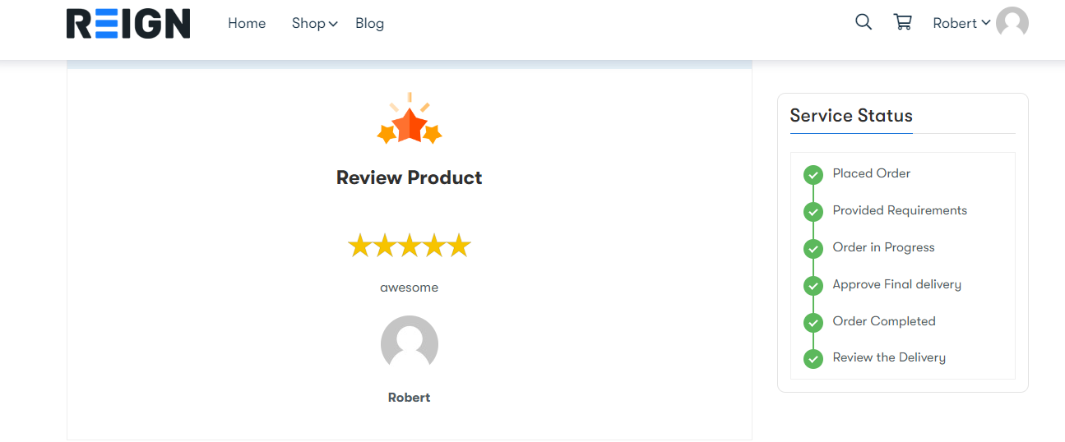Viewport: 1065px width, 442px height.
Task: Click Robert's avatar in the header
Action: pyautogui.click(x=1012, y=23)
